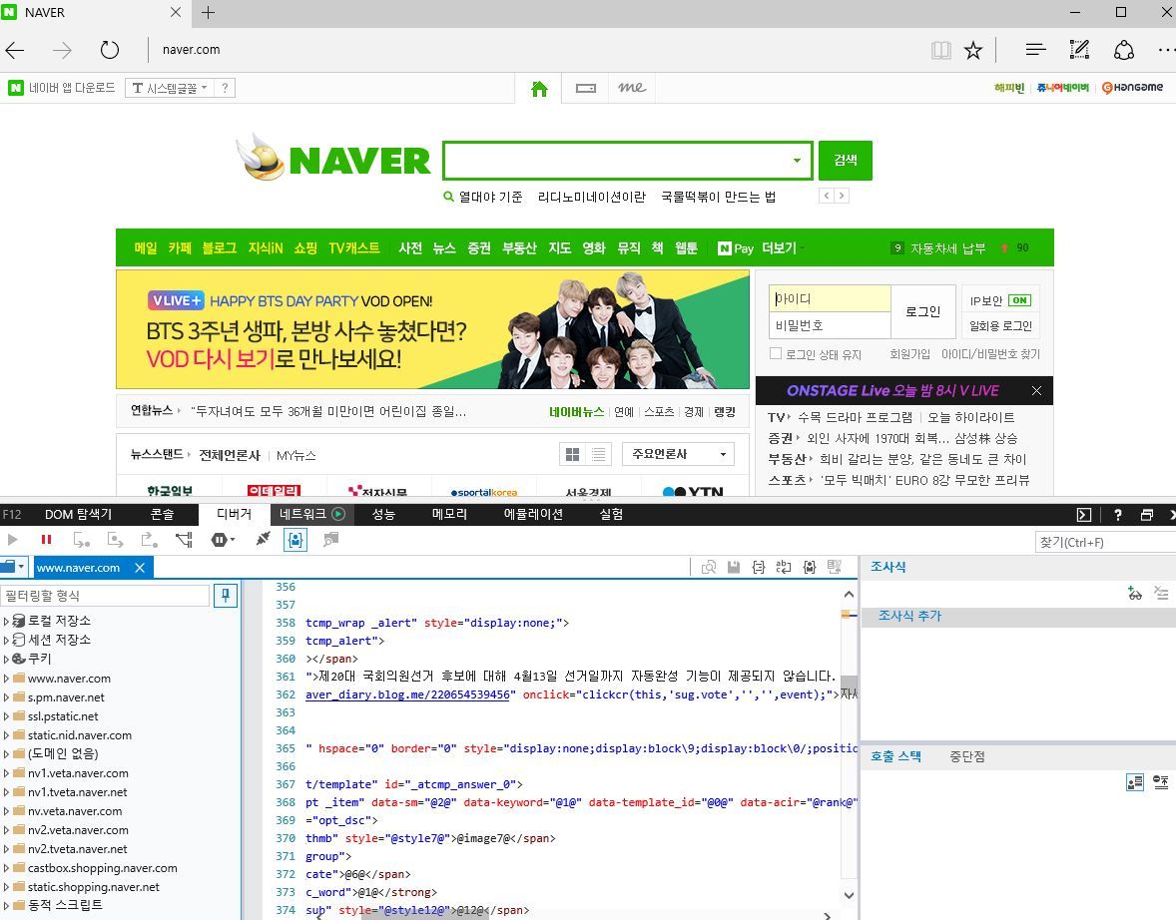Open reading view book icon

pyautogui.click(x=940, y=50)
